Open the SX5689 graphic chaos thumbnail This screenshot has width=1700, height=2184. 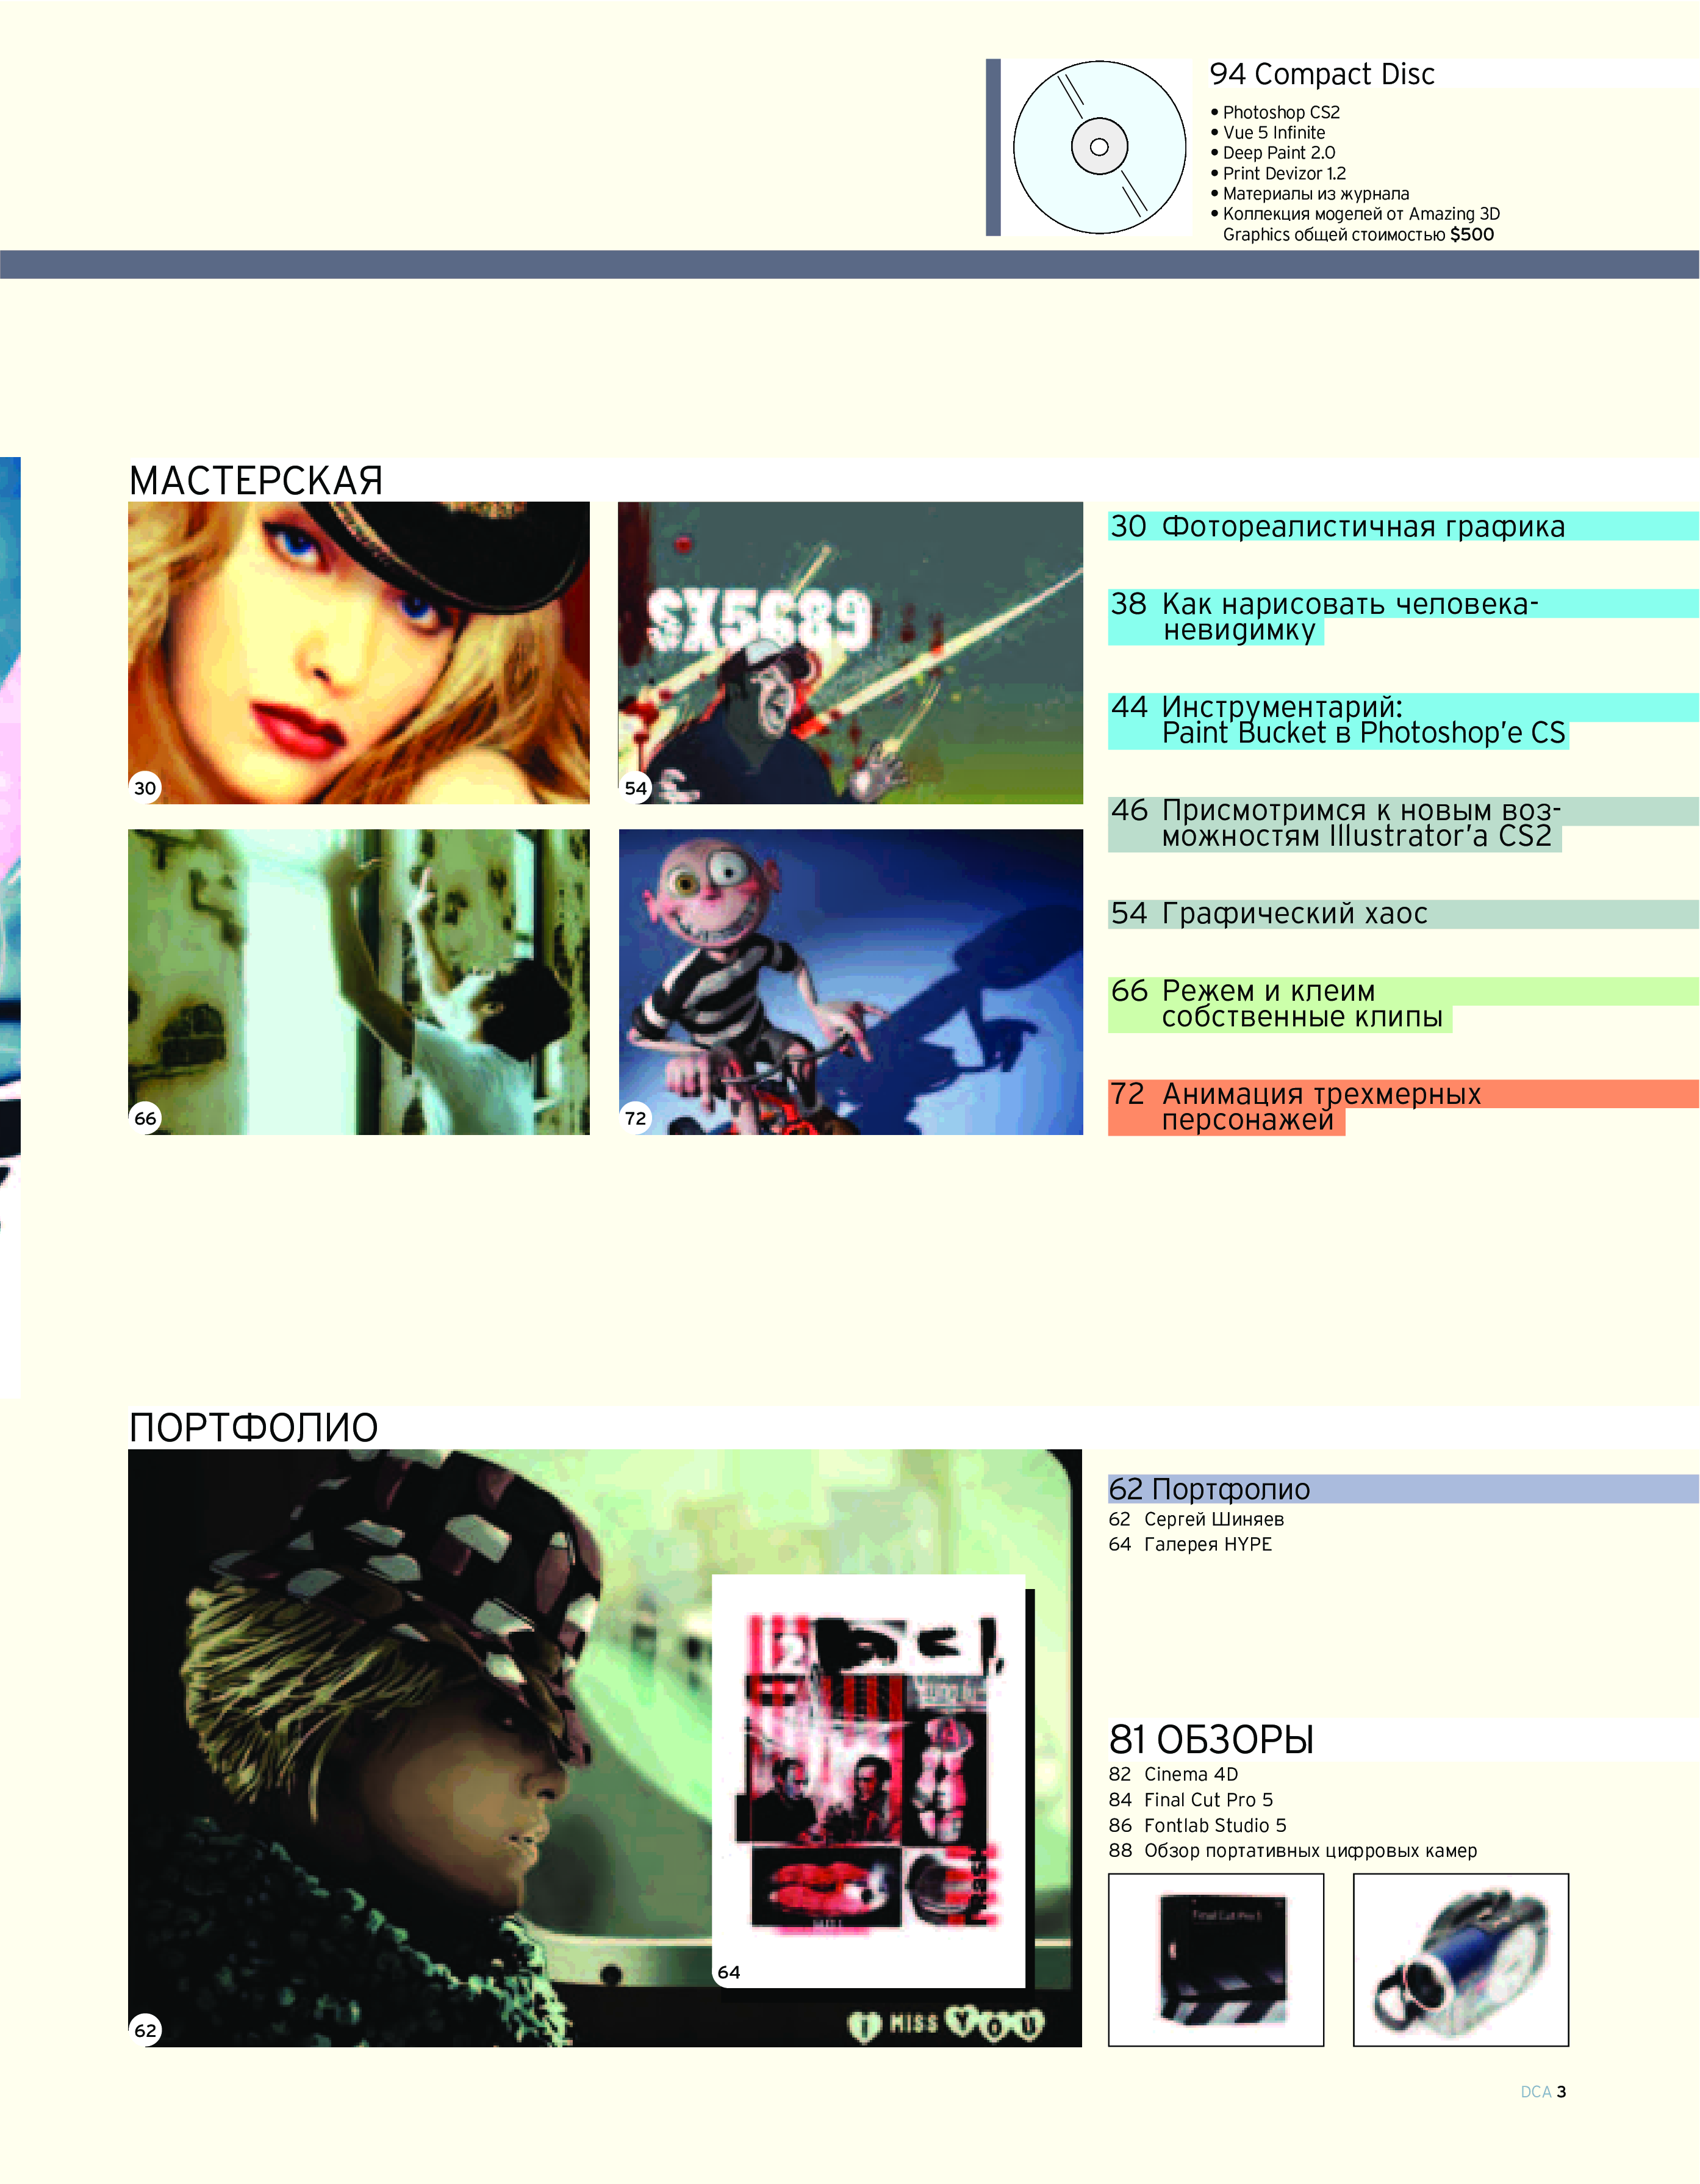pyautogui.click(x=850, y=652)
